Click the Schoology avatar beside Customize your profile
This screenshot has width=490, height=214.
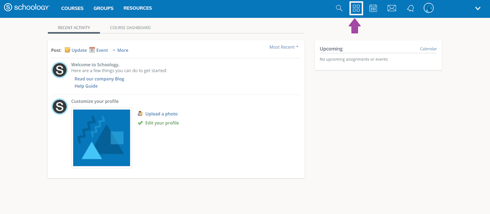(59, 107)
